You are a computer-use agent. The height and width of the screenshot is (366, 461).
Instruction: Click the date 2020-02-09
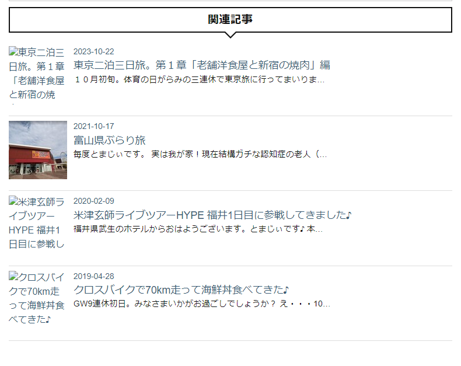[x=93, y=201]
